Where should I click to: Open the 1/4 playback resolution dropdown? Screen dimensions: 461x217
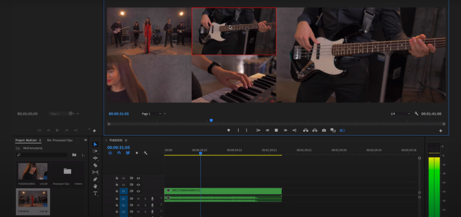coord(400,114)
